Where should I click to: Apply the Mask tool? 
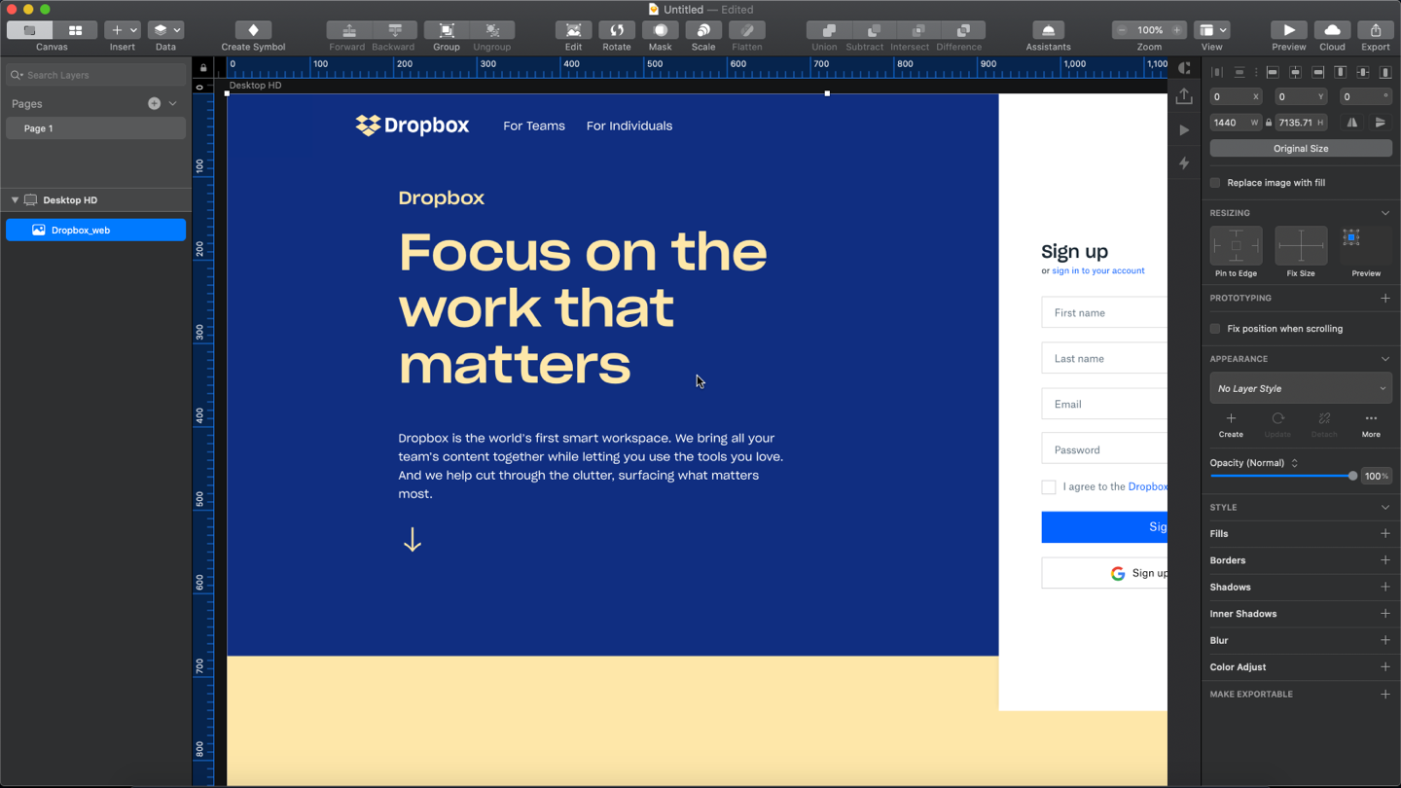(x=660, y=30)
